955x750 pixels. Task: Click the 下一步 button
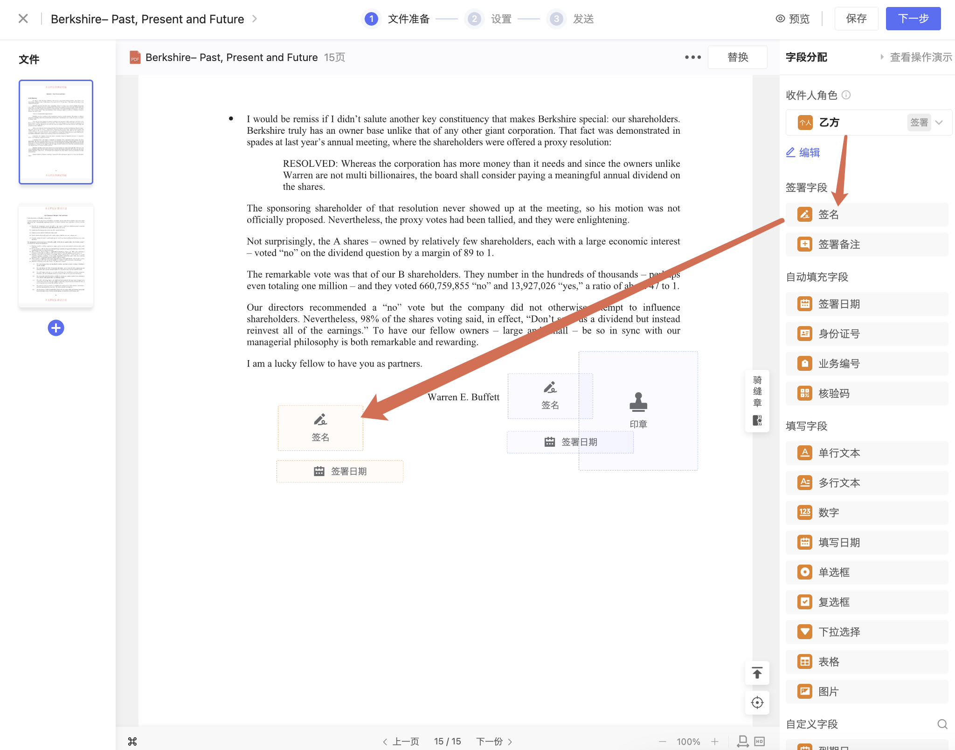tap(913, 19)
